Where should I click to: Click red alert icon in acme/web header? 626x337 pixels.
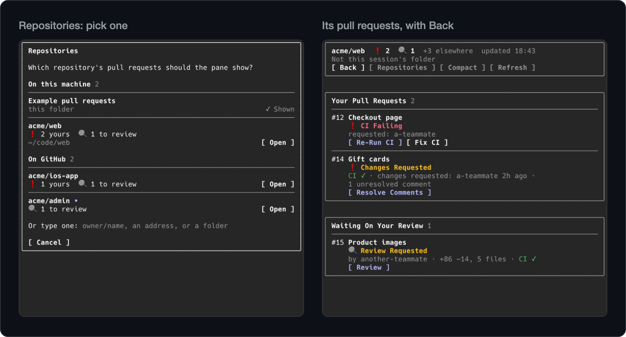click(377, 51)
